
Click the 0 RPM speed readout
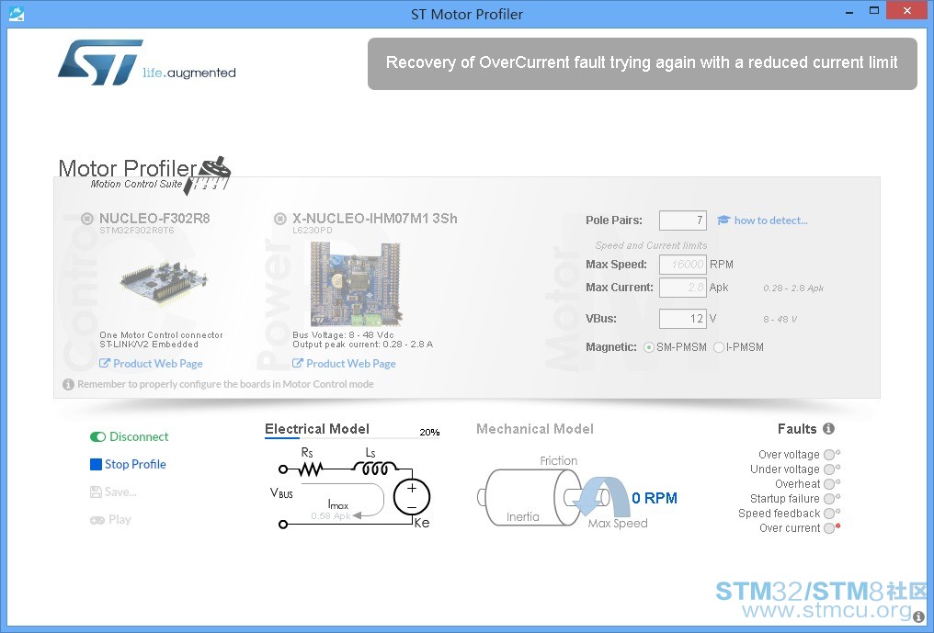click(654, 499)
